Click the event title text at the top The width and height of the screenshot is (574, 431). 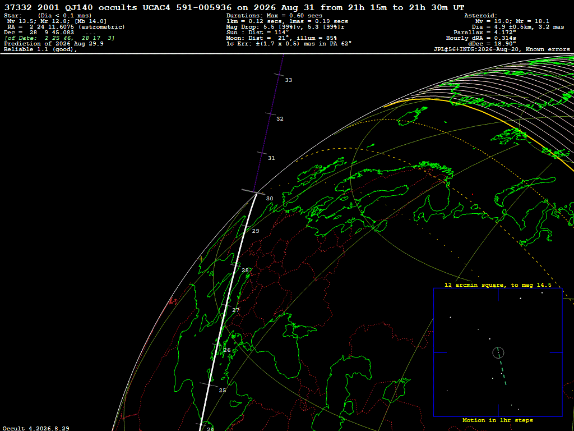tap(234, 7)
